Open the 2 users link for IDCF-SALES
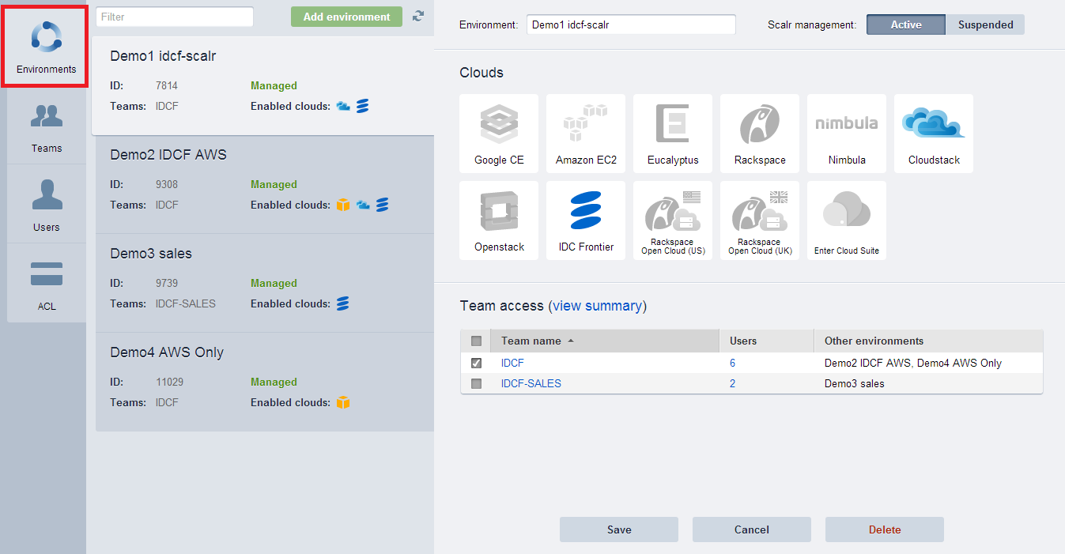Image resolution: width=1065 pixels, height=554 pixels. [x=733, y=384]
